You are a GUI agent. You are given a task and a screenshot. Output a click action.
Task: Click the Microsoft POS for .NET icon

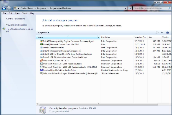tap(42, 61)
